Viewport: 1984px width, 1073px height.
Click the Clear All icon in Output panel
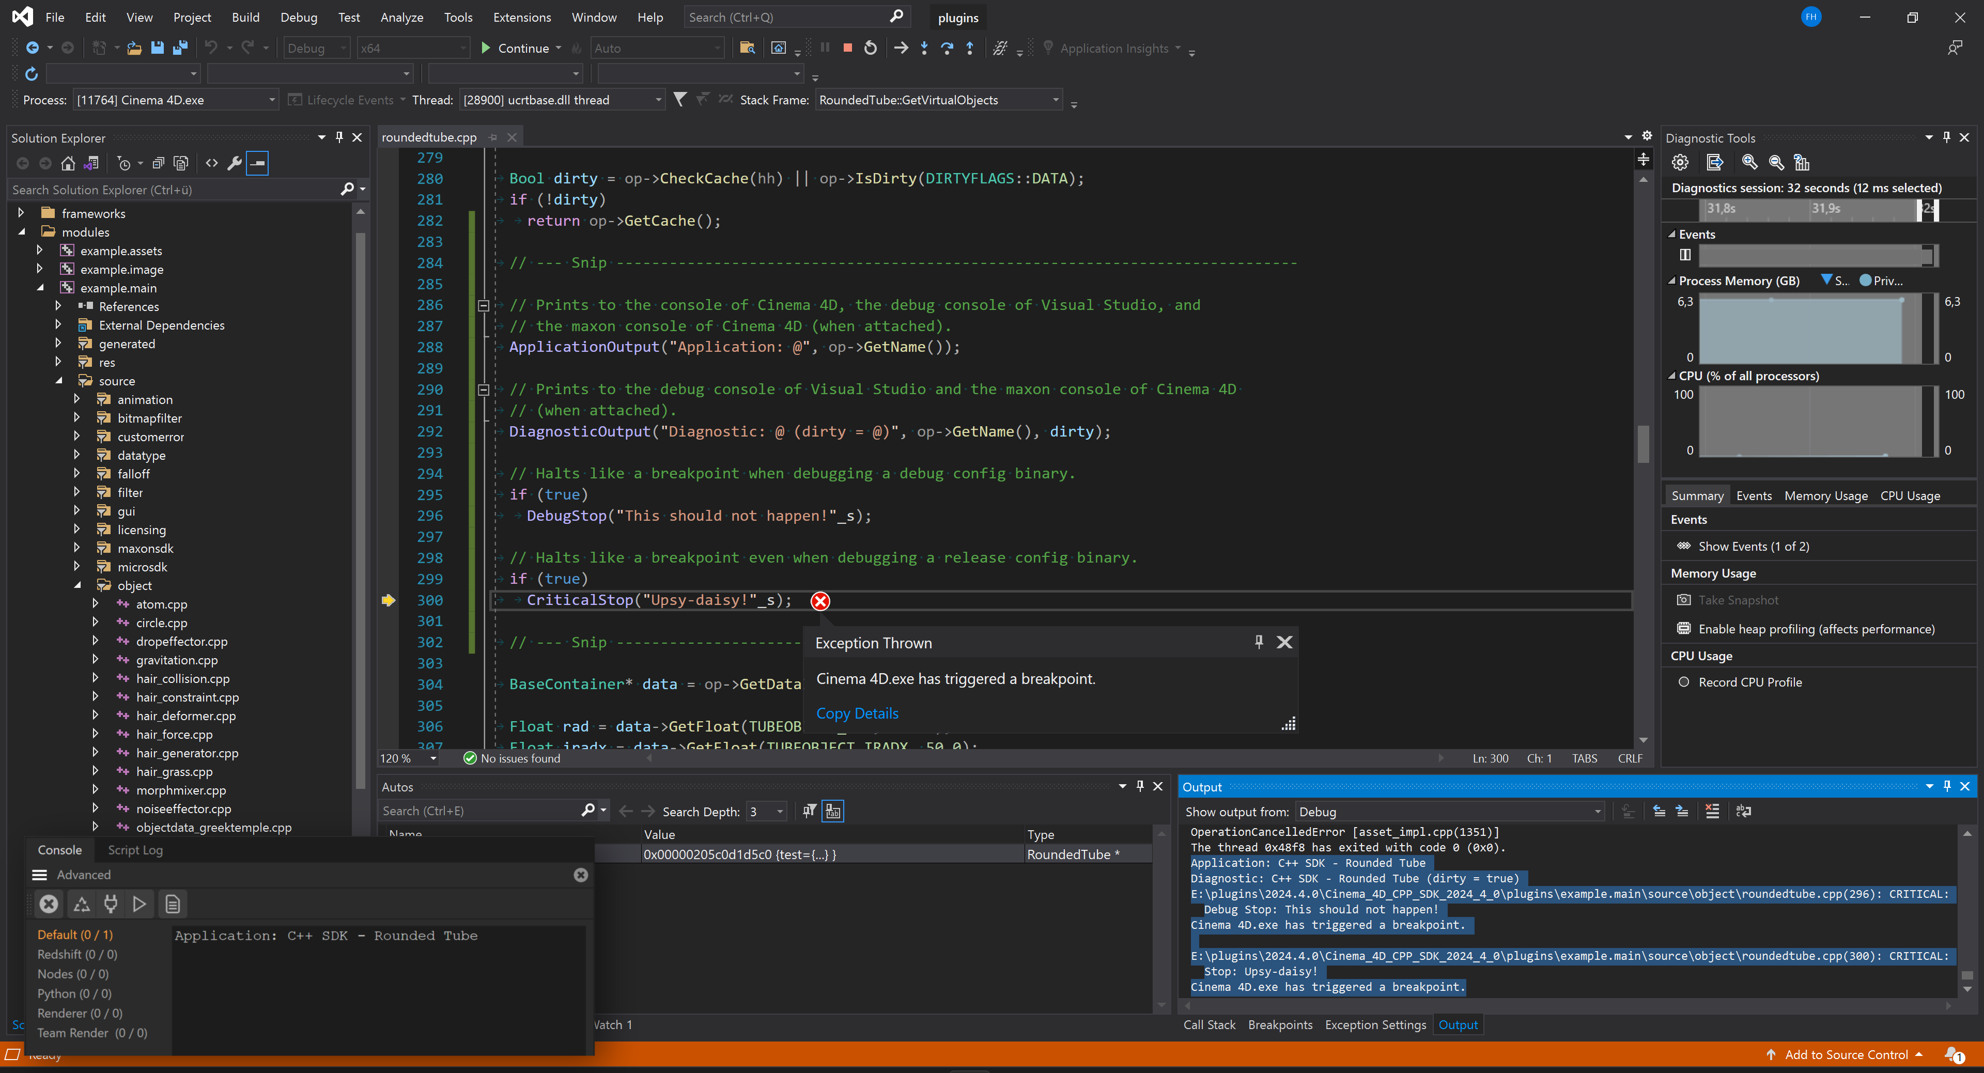point(1712,811)
